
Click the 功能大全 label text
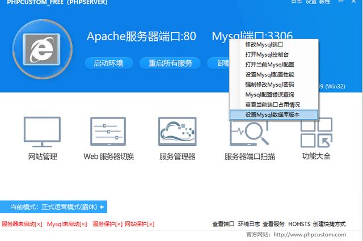click(x=316, y=156)
